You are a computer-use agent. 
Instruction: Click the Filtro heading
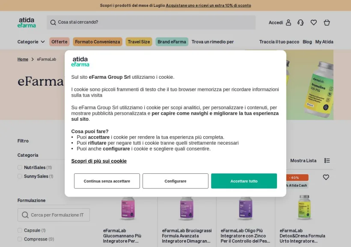(x=23, y=141)
